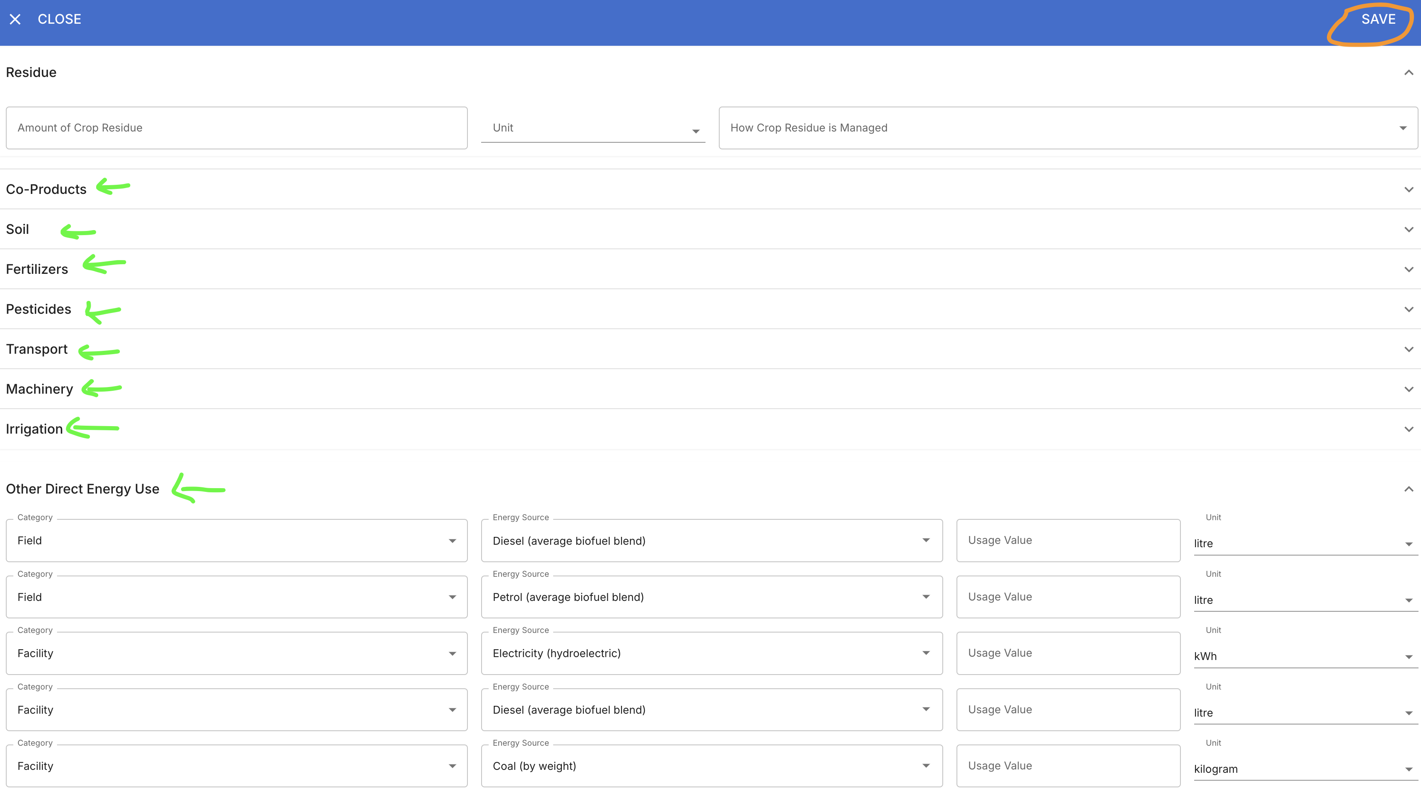Click the Amount of Crop Residue field
This screenshot has height=794, width=1421.
pyautogui.click(x=236, y=128)
